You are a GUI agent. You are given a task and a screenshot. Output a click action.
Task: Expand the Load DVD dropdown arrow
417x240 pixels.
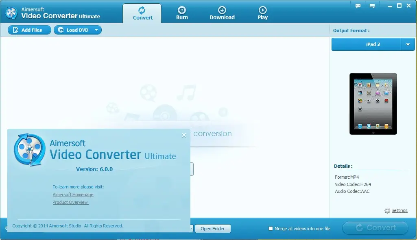click(x=96, y=30)
